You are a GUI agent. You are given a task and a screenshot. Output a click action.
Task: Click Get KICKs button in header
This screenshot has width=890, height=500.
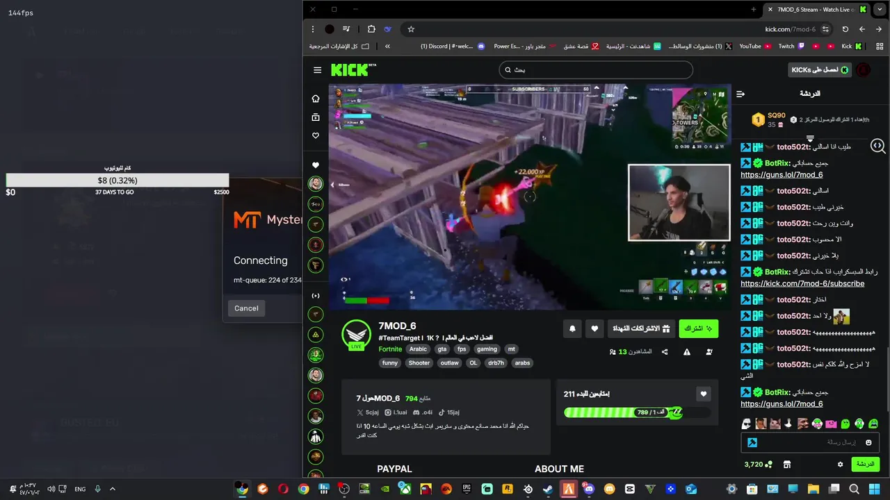[x=819, y=70]
